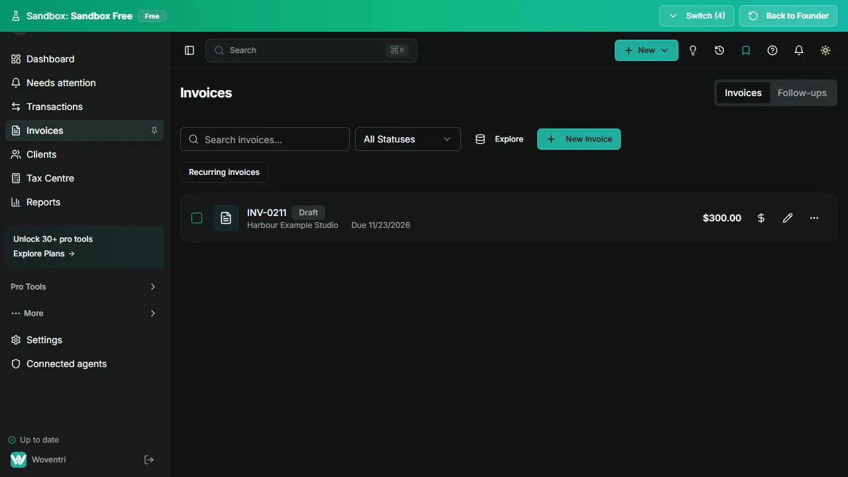Open the help question mark icon
The image size is (848, 477).
[x=772, y=50]
